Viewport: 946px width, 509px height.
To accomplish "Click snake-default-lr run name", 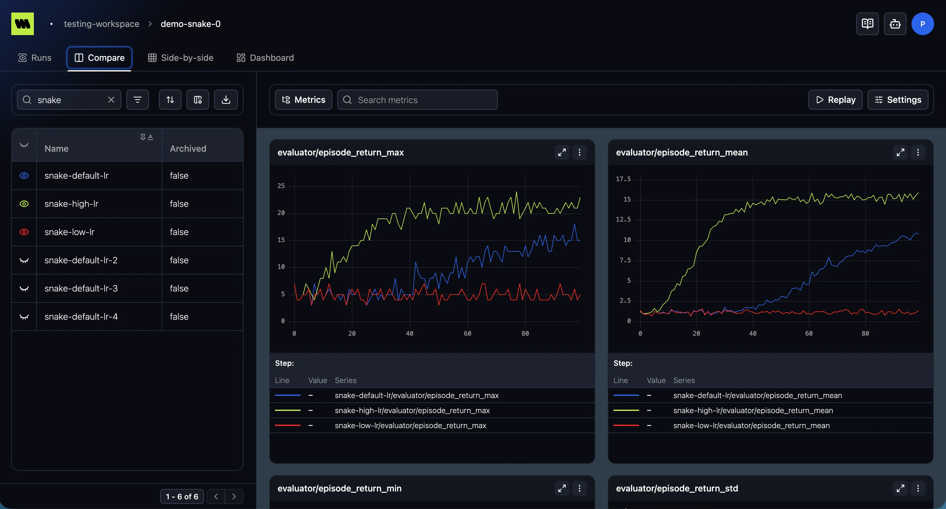I will [76, 176].
